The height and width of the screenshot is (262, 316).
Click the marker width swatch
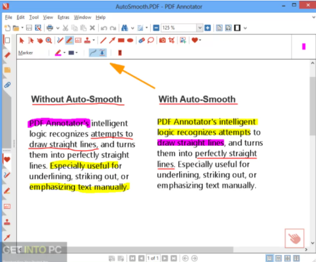71,53
